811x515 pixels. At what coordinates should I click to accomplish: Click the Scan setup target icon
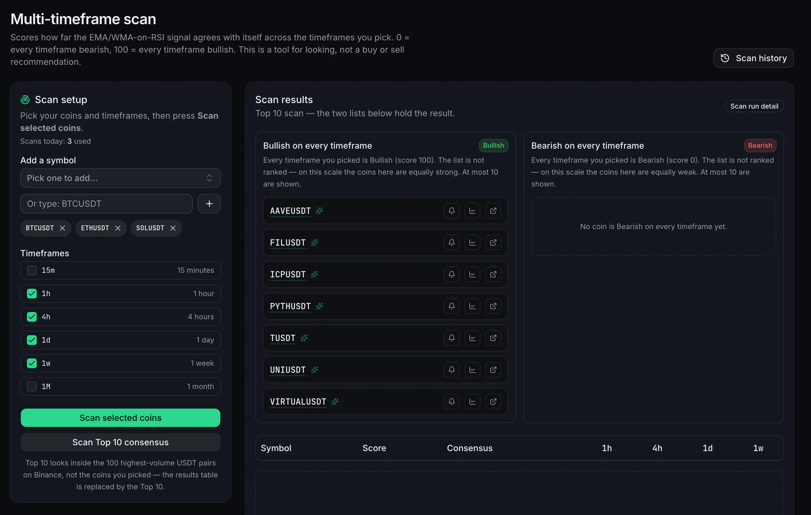25,100
